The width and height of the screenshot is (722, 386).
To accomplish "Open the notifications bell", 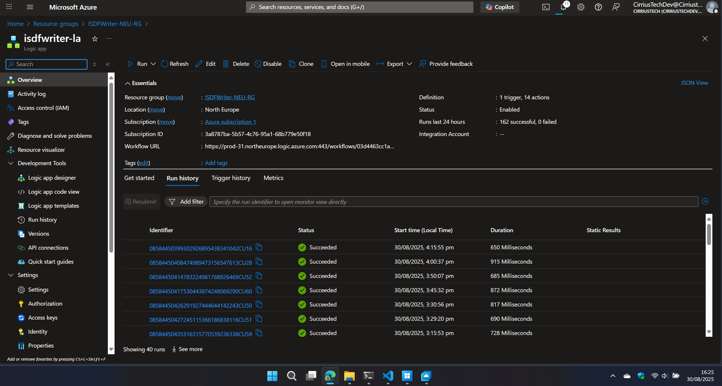I will coord(563,7).
